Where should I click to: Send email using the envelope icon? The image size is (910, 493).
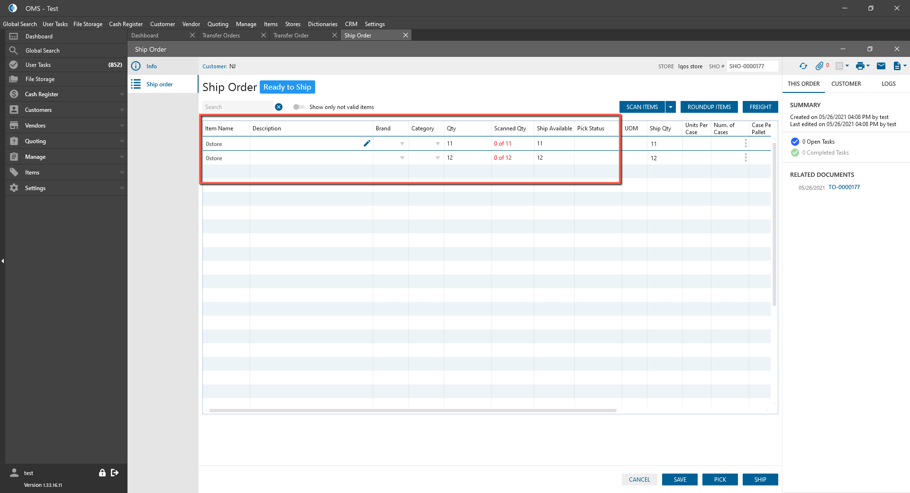pyautogui.click(x=881, y=66)
